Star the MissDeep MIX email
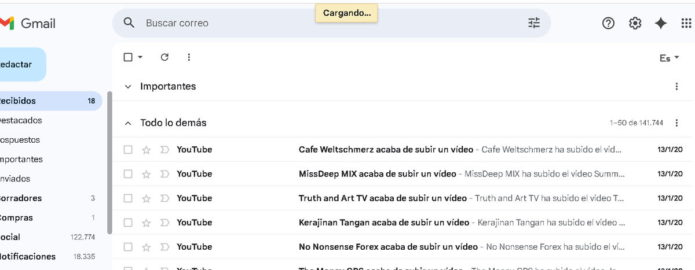 coord(147,174)
